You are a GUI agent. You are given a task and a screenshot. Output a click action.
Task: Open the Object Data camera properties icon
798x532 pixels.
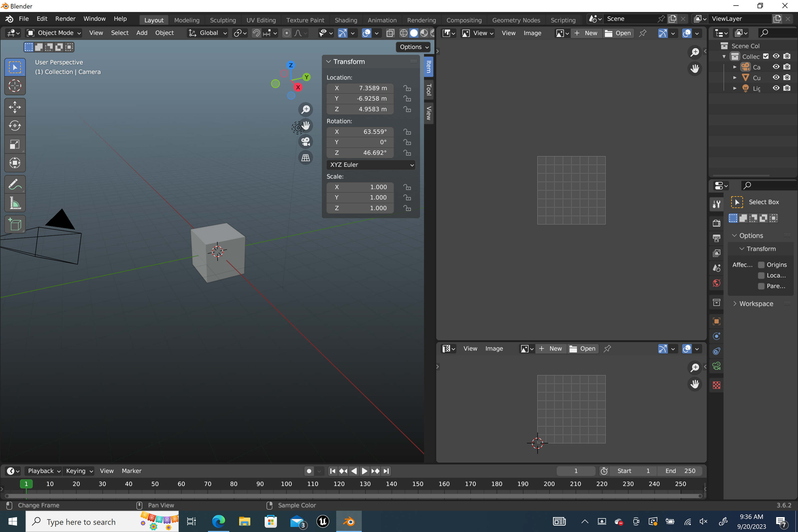(x=717, y=366)
